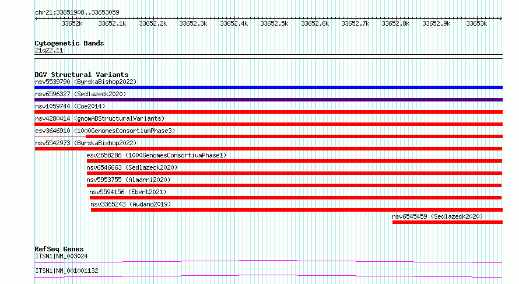The image size is (519, 284).
Task: Click the red nsv4280414 variant bar
Action: click(x=268, y=124)
